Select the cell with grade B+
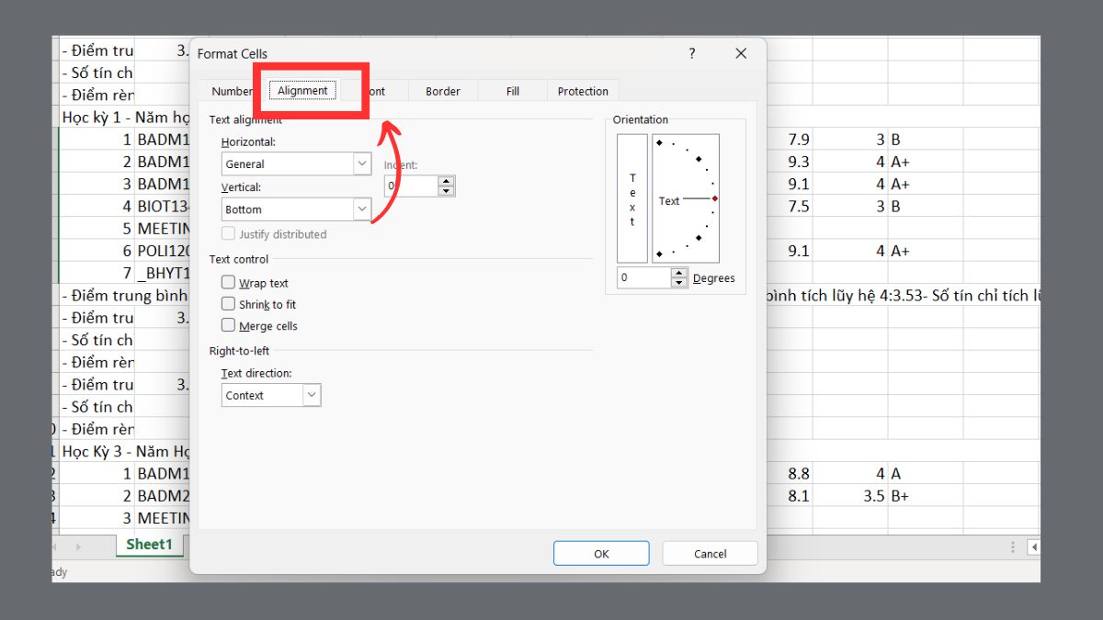This screenshot has width=1103, height=620. [926, 495]
